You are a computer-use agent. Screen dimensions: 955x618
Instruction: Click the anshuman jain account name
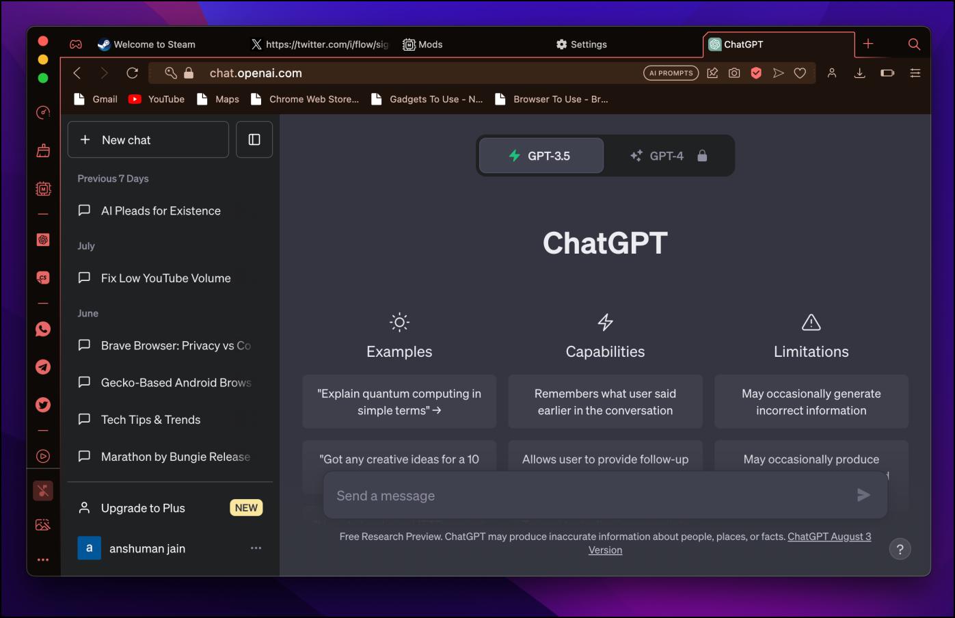[147, 548]
